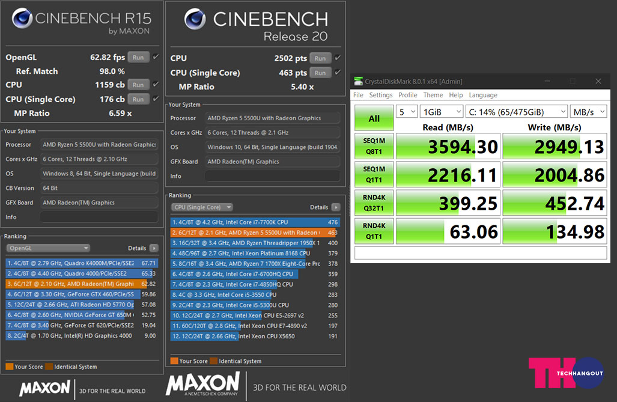Select R15 ranking row Quadro 4000 65.33
This screenshot has height=402, width=617.
coord(82,273)
